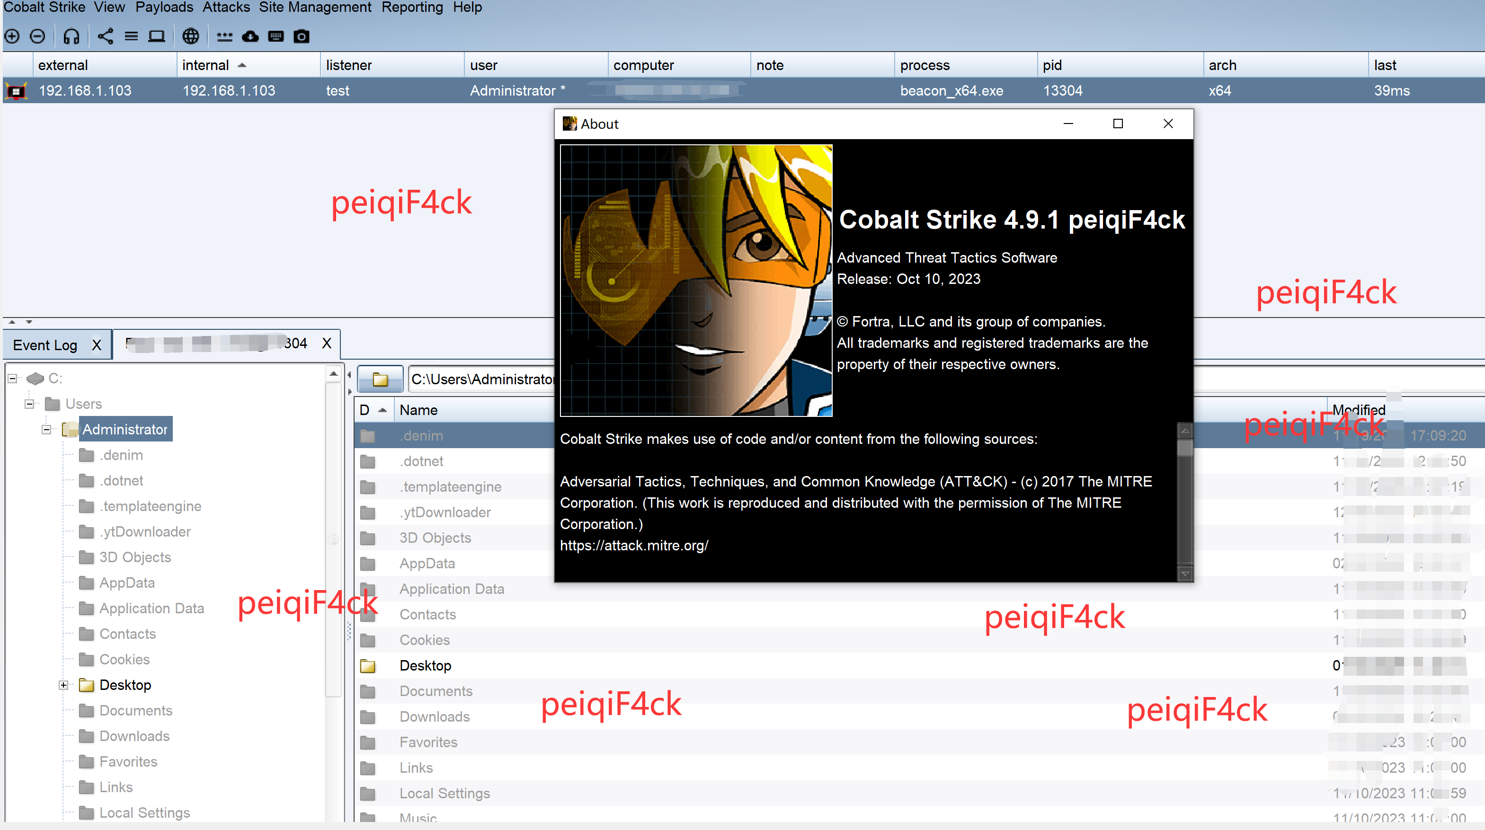This screenshot has width=1485, height=830.
Task: Open the Payloads menu
Action: 164,8
